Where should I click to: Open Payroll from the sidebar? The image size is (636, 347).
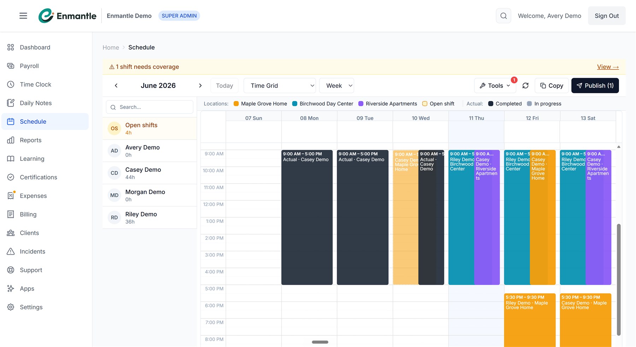point(45,66)
